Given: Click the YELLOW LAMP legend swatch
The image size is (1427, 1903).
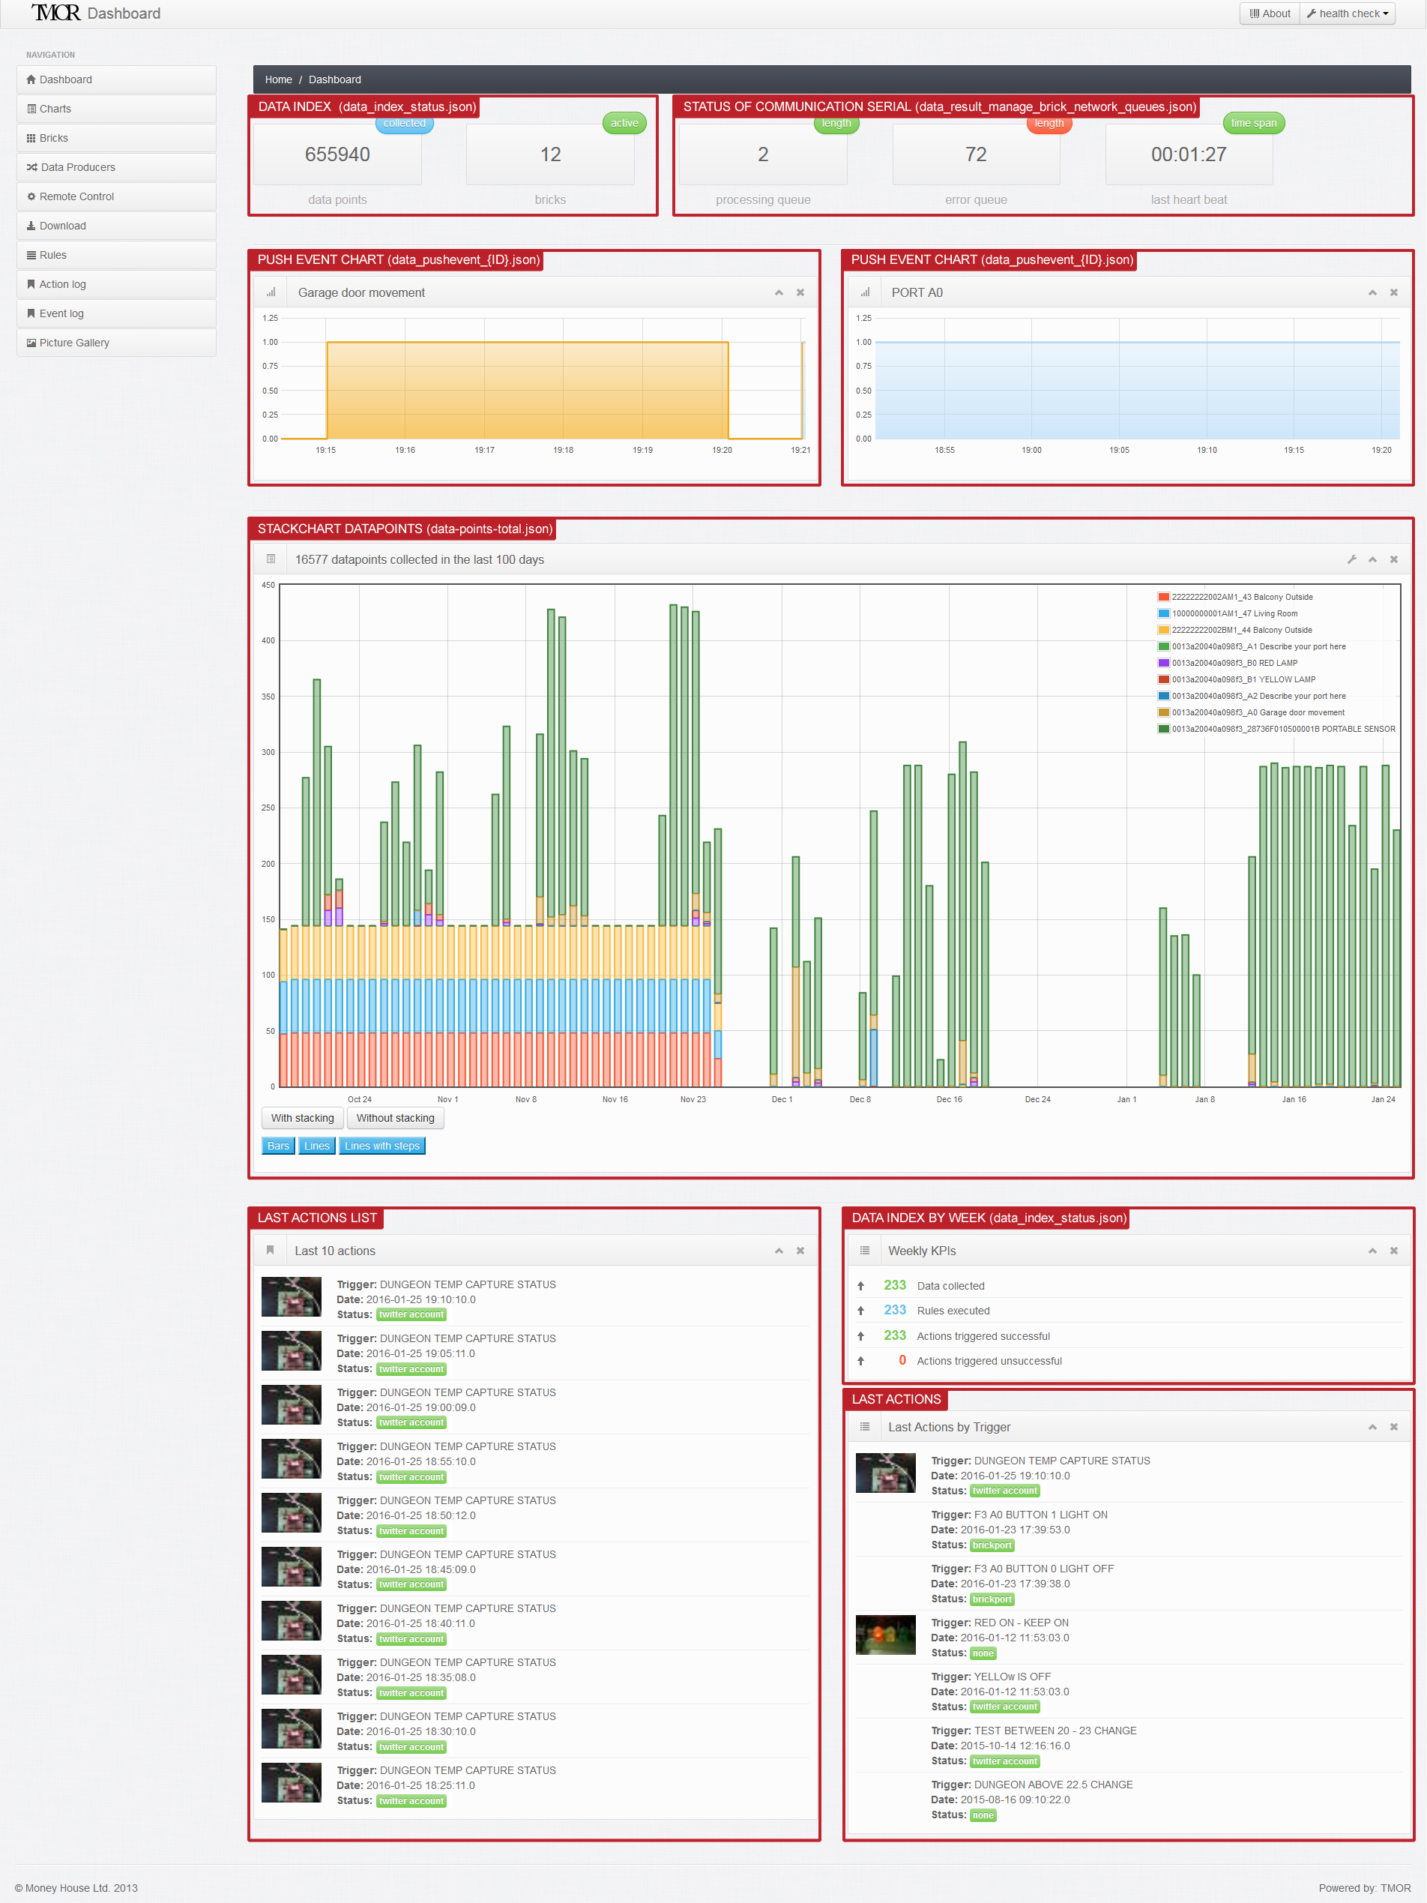Looking at the screenshot, I should (1163, 679).
